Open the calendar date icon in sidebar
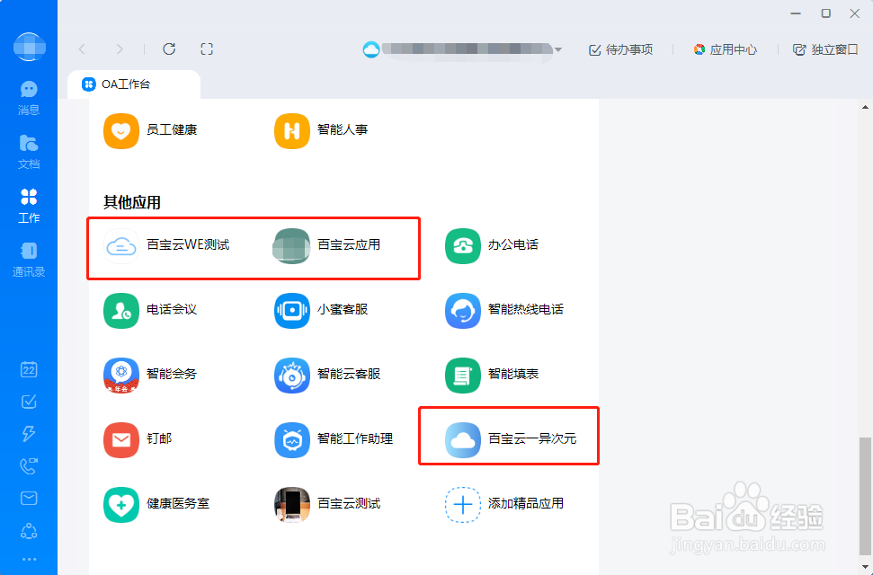Screen dimensions: 873x575 pyautogui.click(x=28, y=369)
